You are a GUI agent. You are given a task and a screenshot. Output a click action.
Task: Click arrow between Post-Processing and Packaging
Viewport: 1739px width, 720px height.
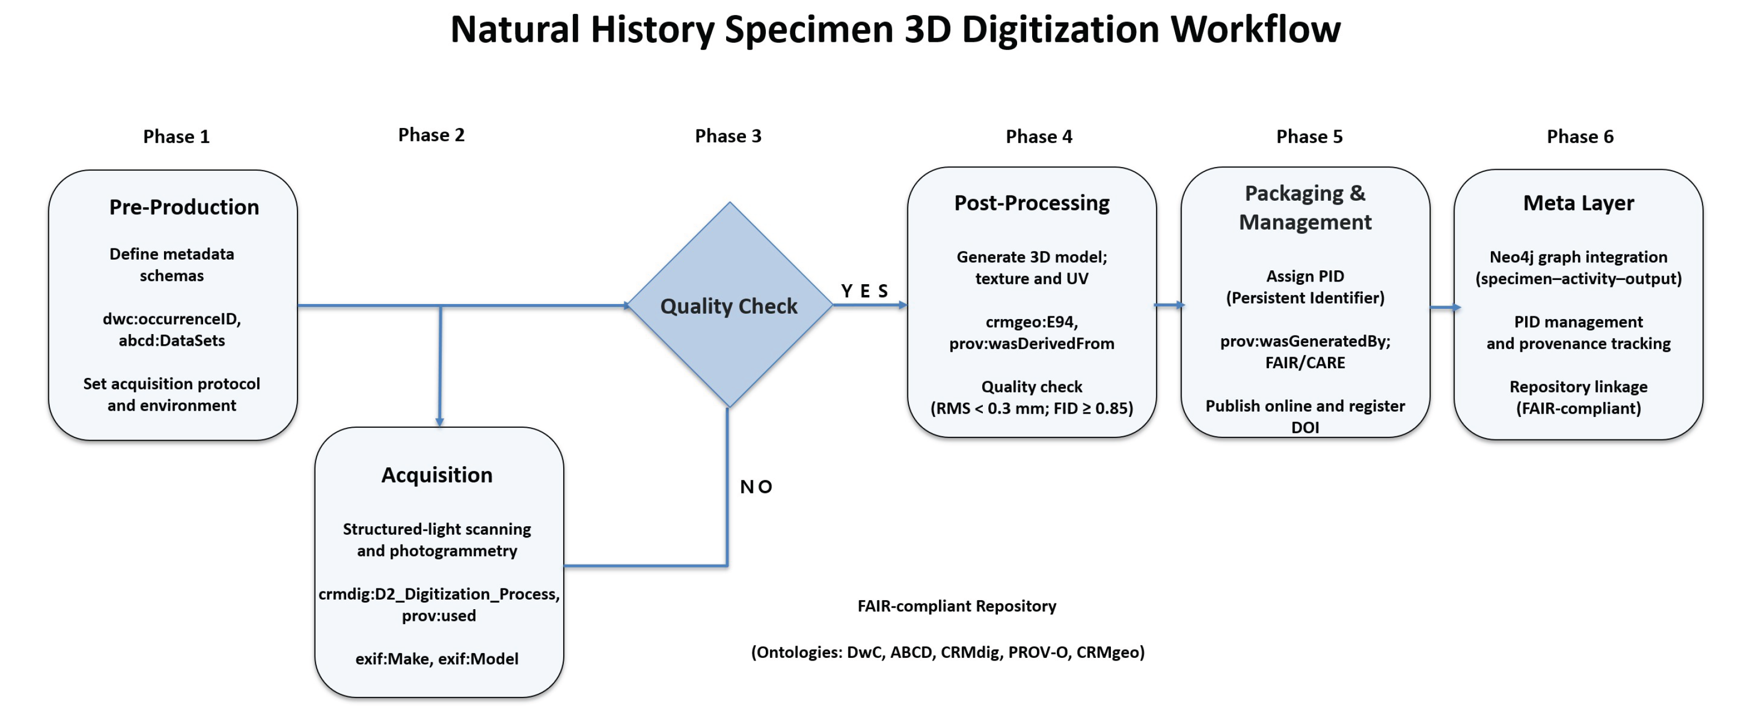tap(1169, 305)
